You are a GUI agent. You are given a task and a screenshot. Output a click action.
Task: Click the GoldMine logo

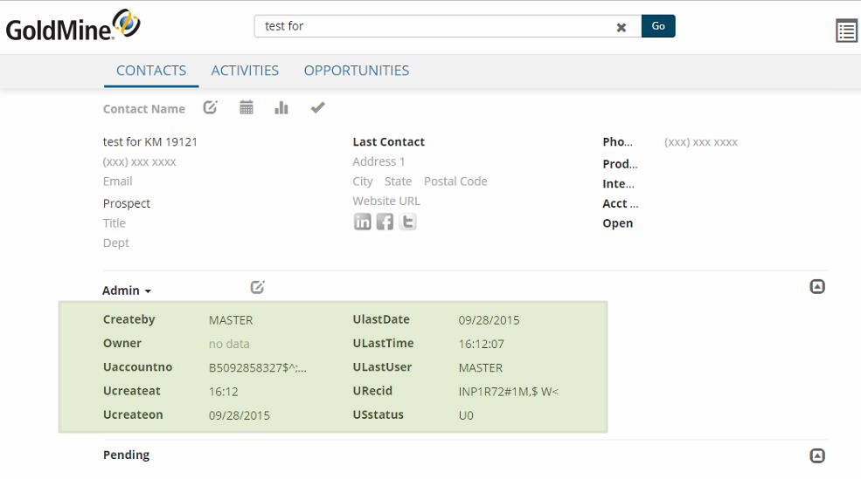pyautogui.click(x=73, y=26)
